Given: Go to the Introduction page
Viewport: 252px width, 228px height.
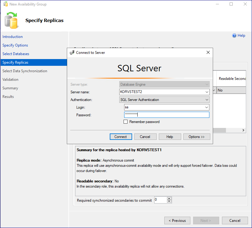Looking at the screenshot, I should pos(13,37).
